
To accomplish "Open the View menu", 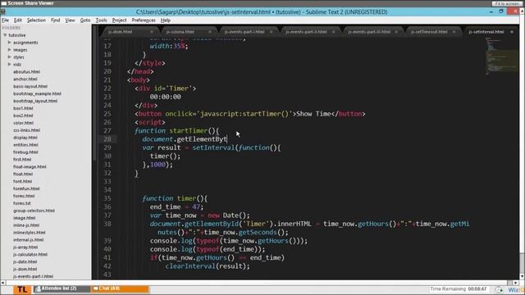I will tap(70, 20).
